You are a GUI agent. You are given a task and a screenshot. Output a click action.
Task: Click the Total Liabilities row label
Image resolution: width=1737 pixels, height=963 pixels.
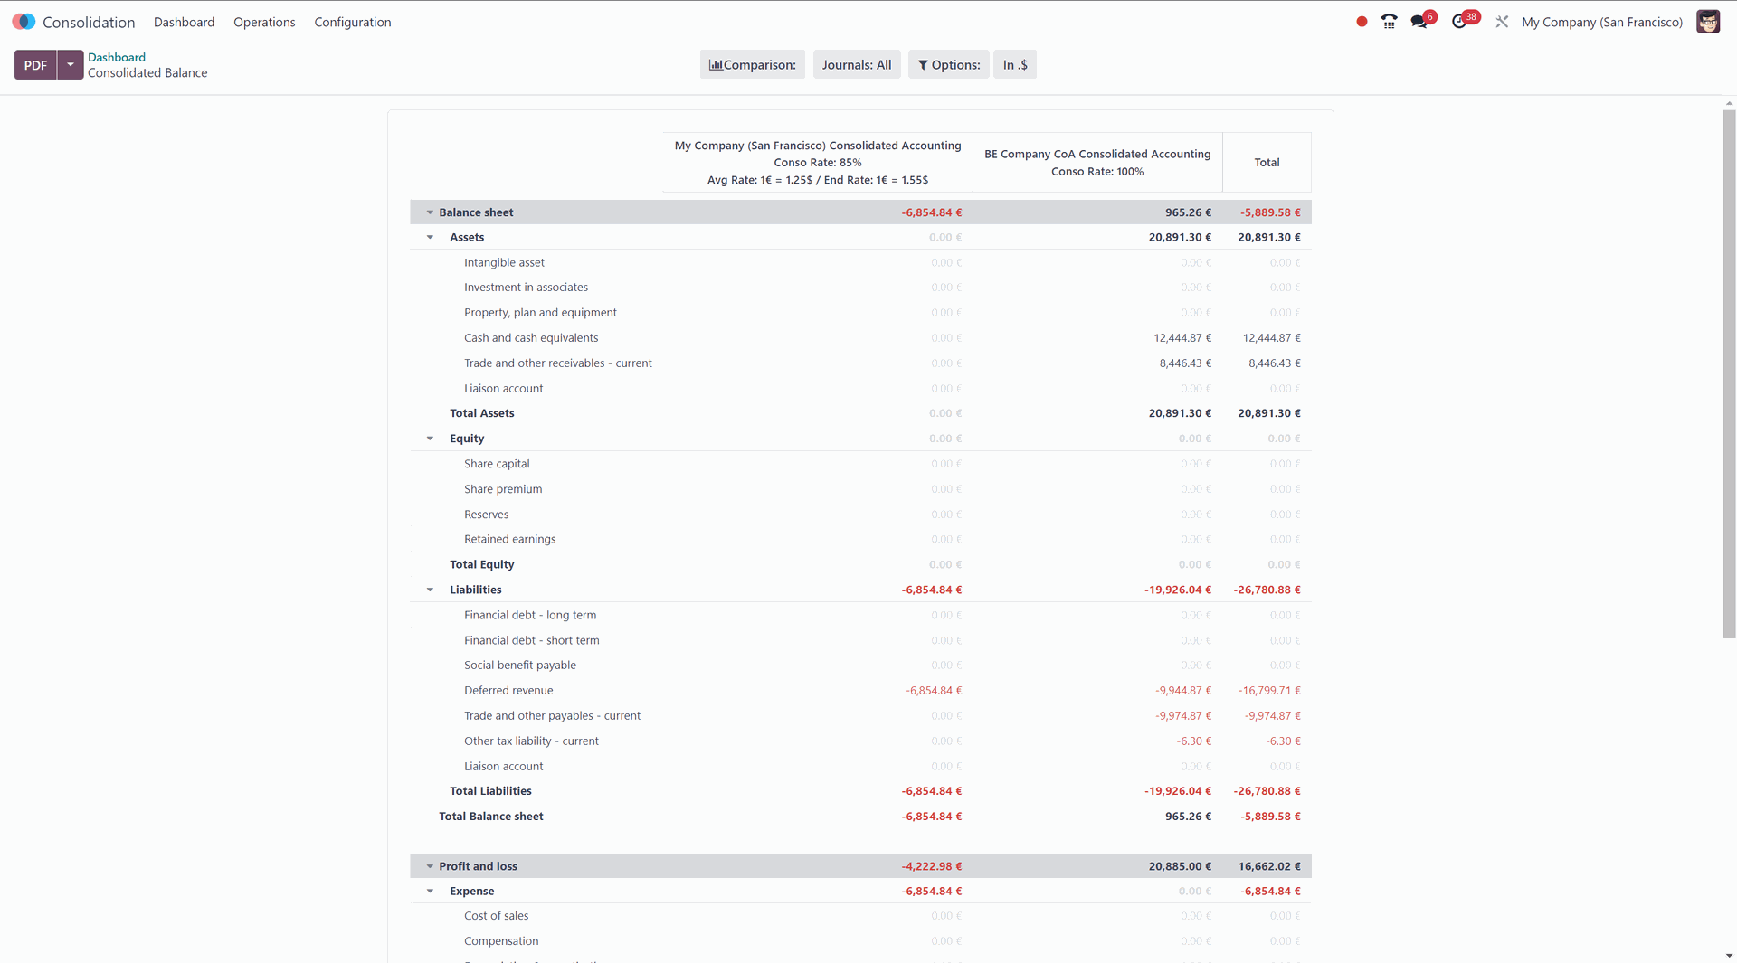490,791
